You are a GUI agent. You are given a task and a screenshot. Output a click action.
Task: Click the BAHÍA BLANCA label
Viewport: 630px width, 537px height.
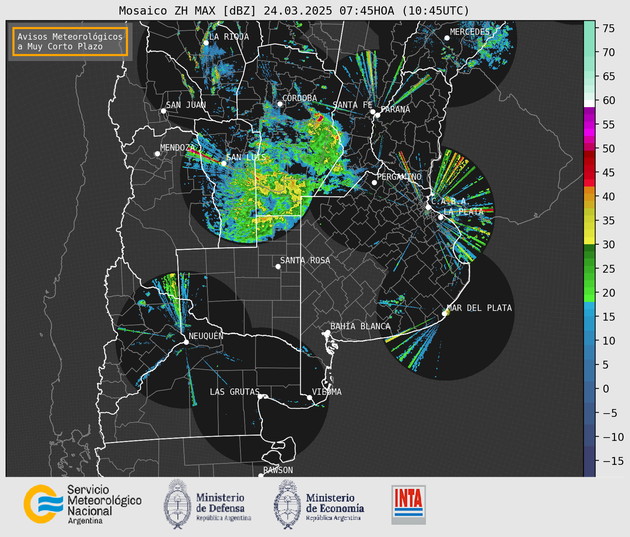pyautogui.click(x=360, y=326)
